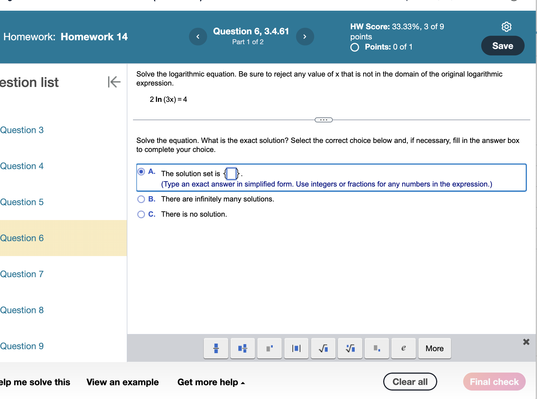Viewport: 537px width, 399px height.
Task: Select choice B infinitely many solutions
Action: [141, 199]
